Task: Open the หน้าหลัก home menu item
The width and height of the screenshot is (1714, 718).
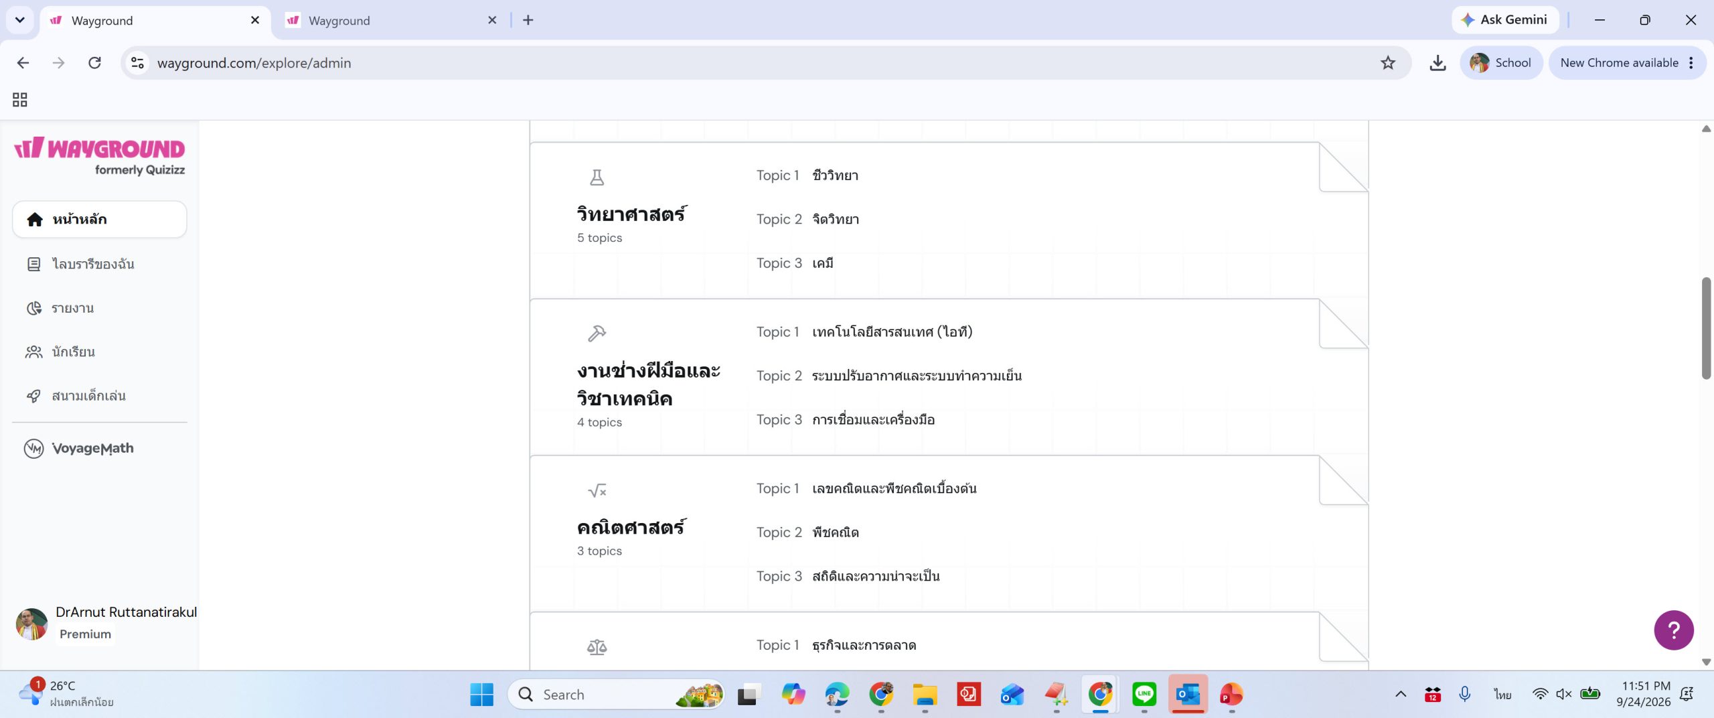Action: tap(99, 219)
